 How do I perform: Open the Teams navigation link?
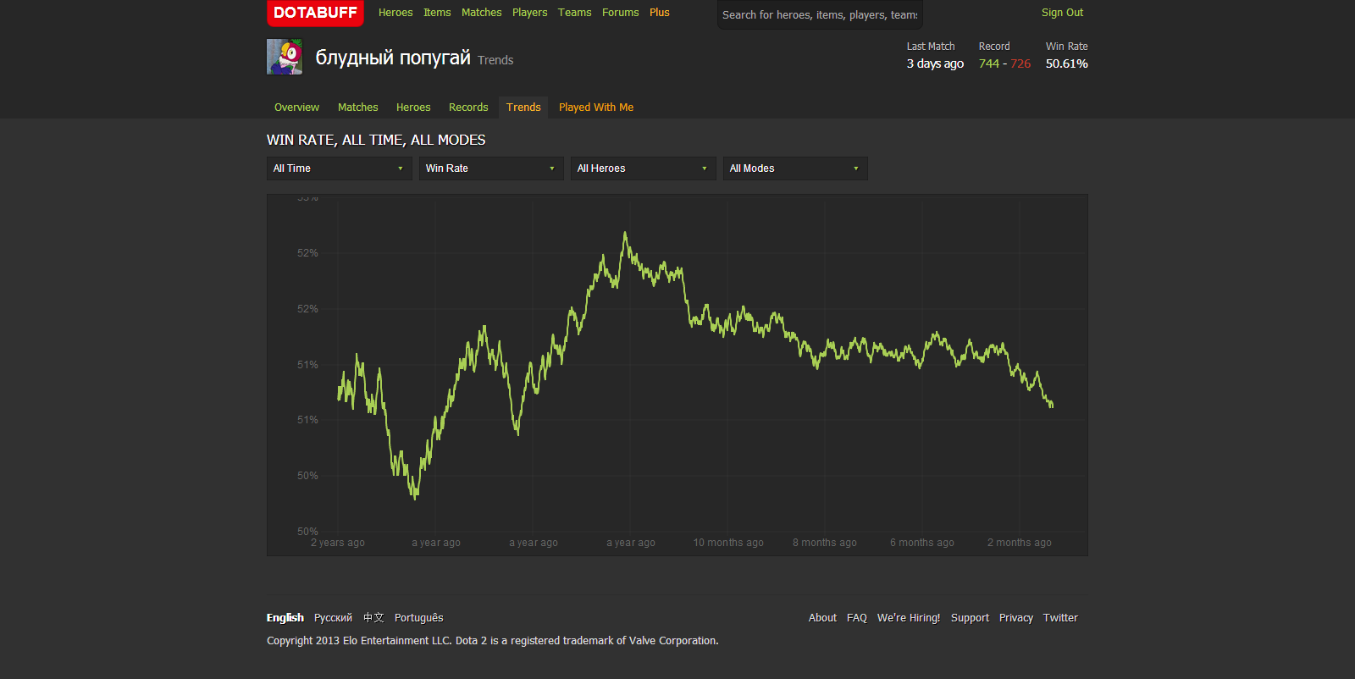coord(575,13)
